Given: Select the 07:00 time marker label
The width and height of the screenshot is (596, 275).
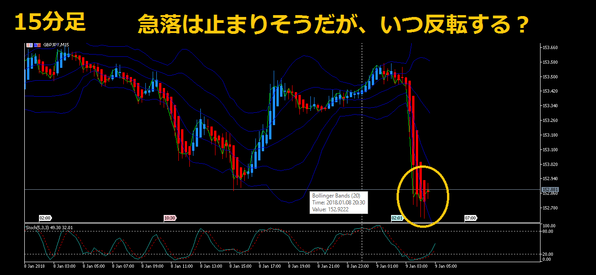Looking at the screenshot, I should tap(470, 218).
